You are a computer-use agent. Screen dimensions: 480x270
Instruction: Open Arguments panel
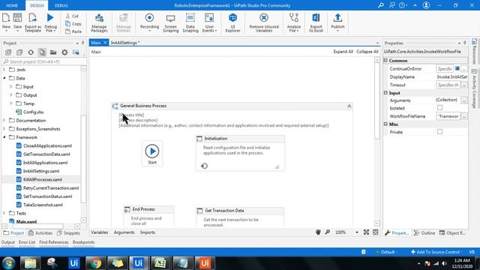click(x=124, y=232)
